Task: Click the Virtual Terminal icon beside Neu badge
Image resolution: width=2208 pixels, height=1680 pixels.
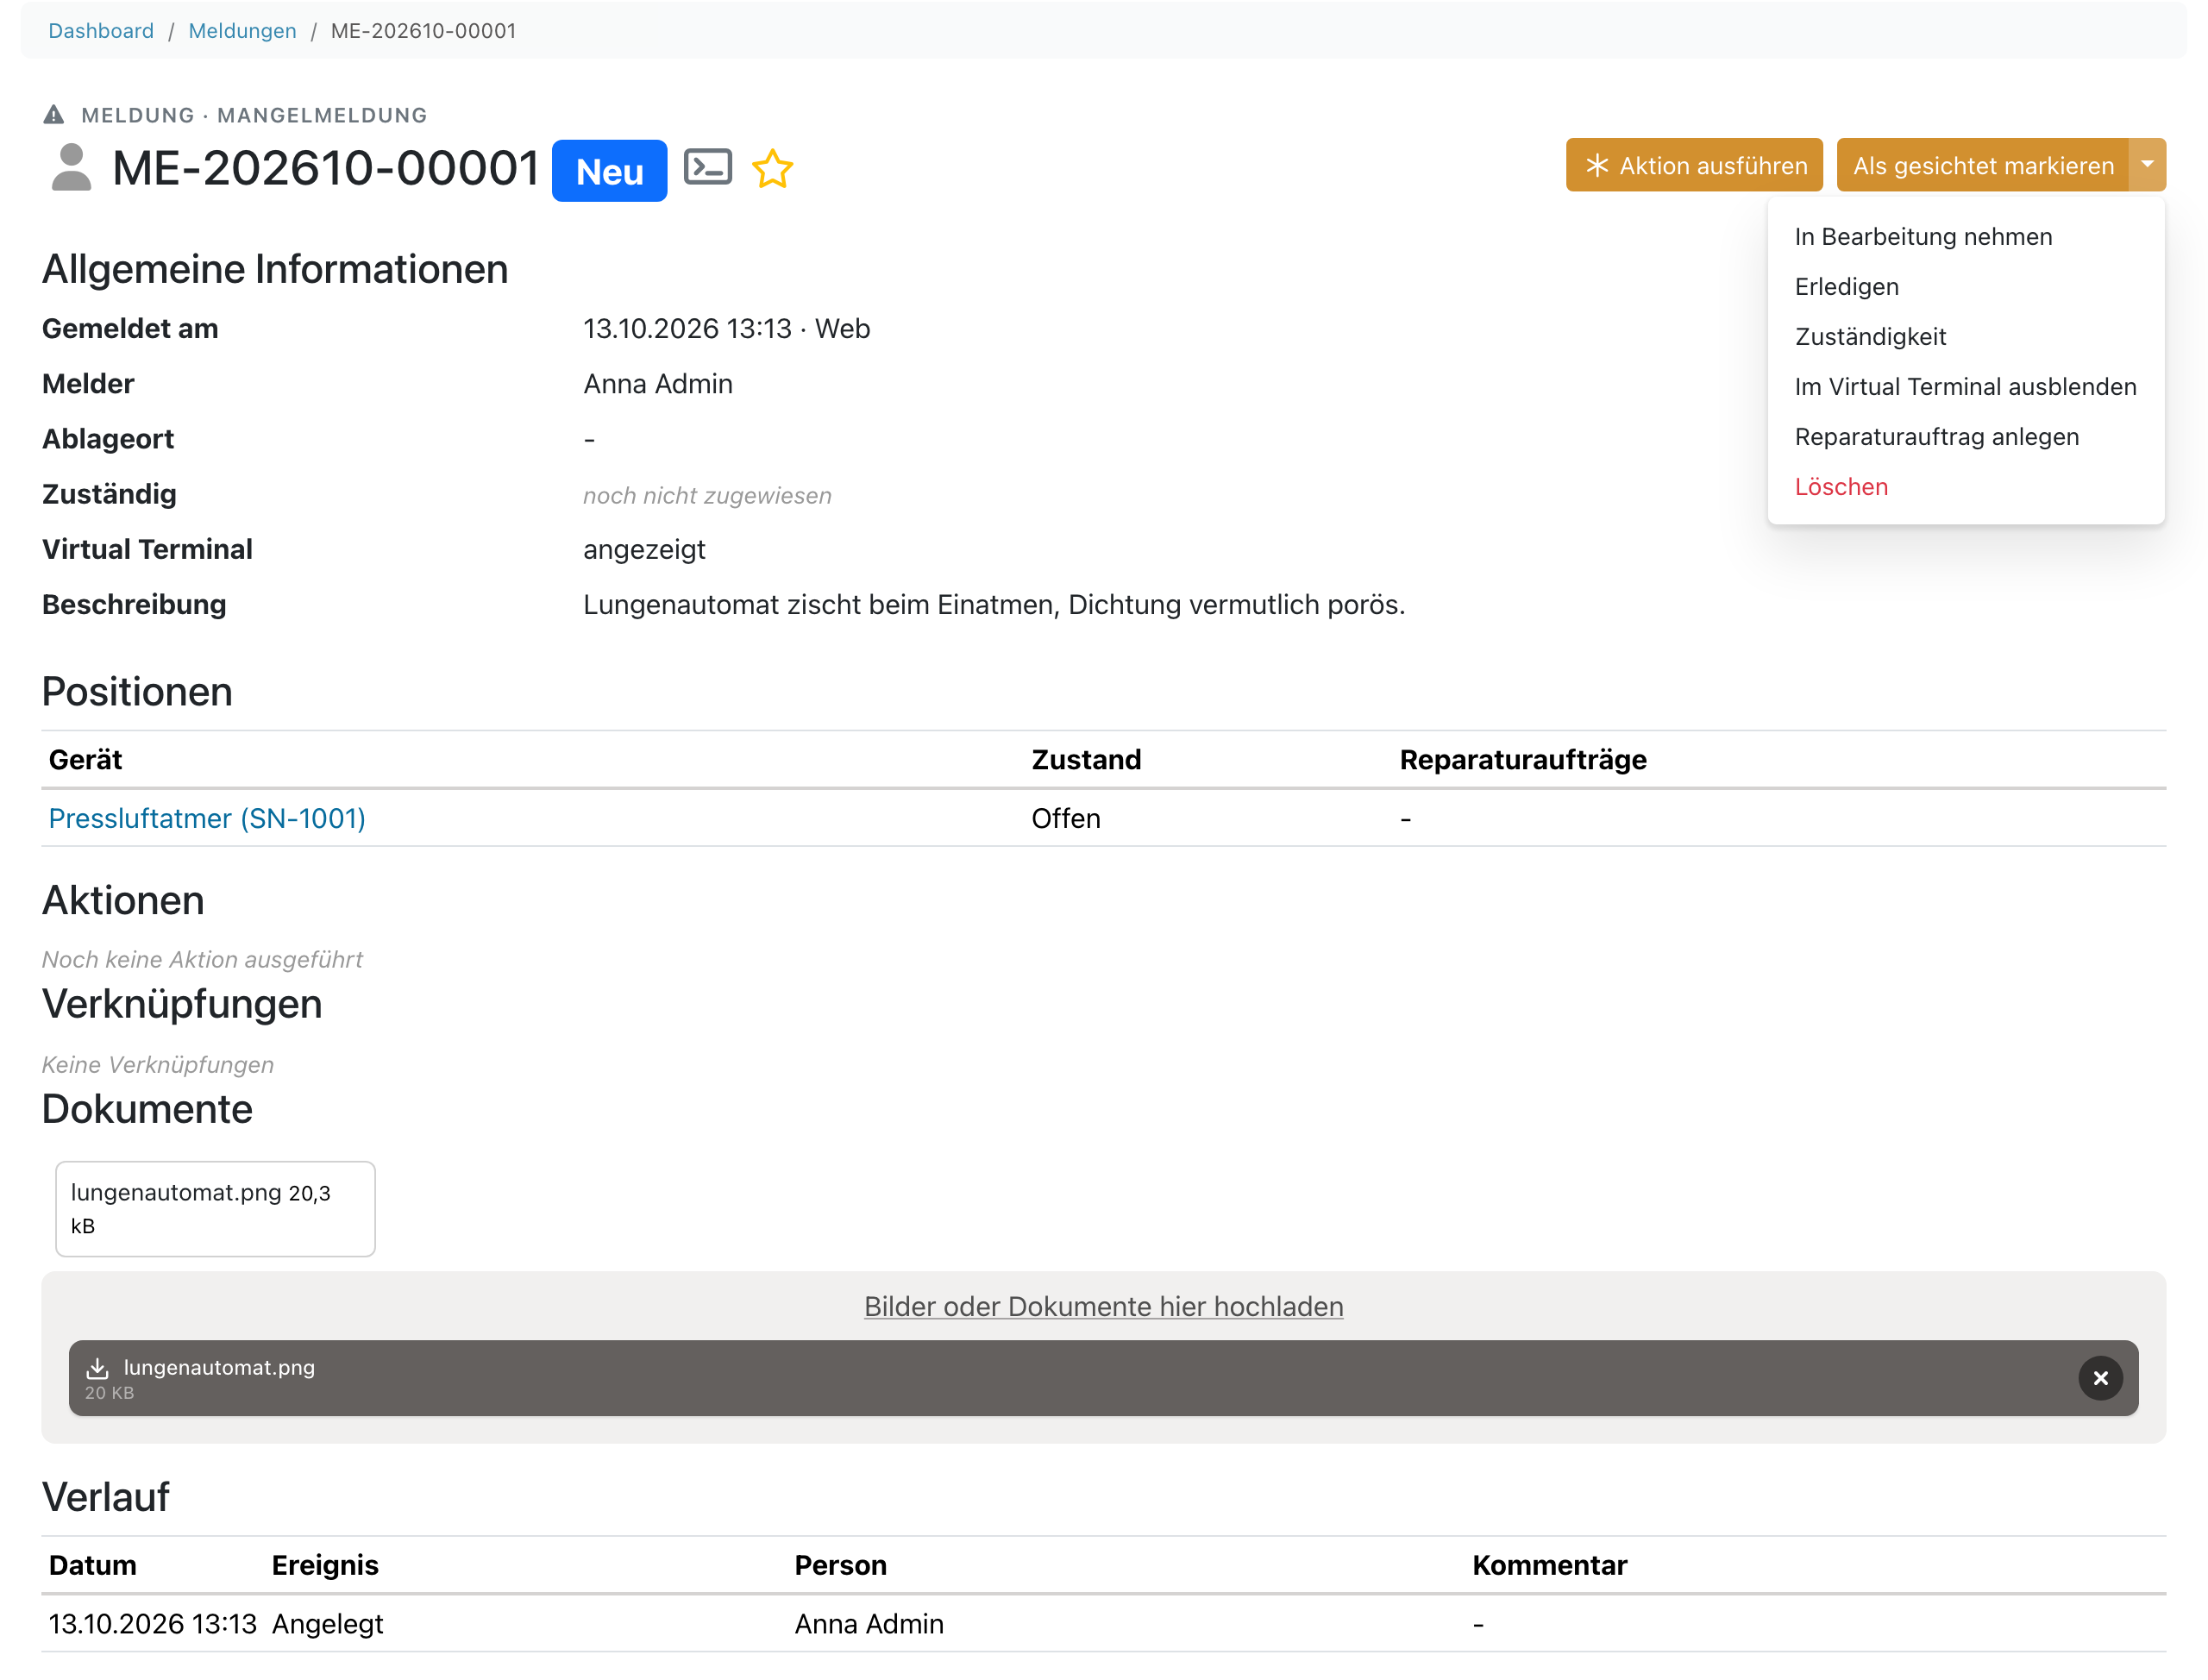Action: tap(707, 167)
